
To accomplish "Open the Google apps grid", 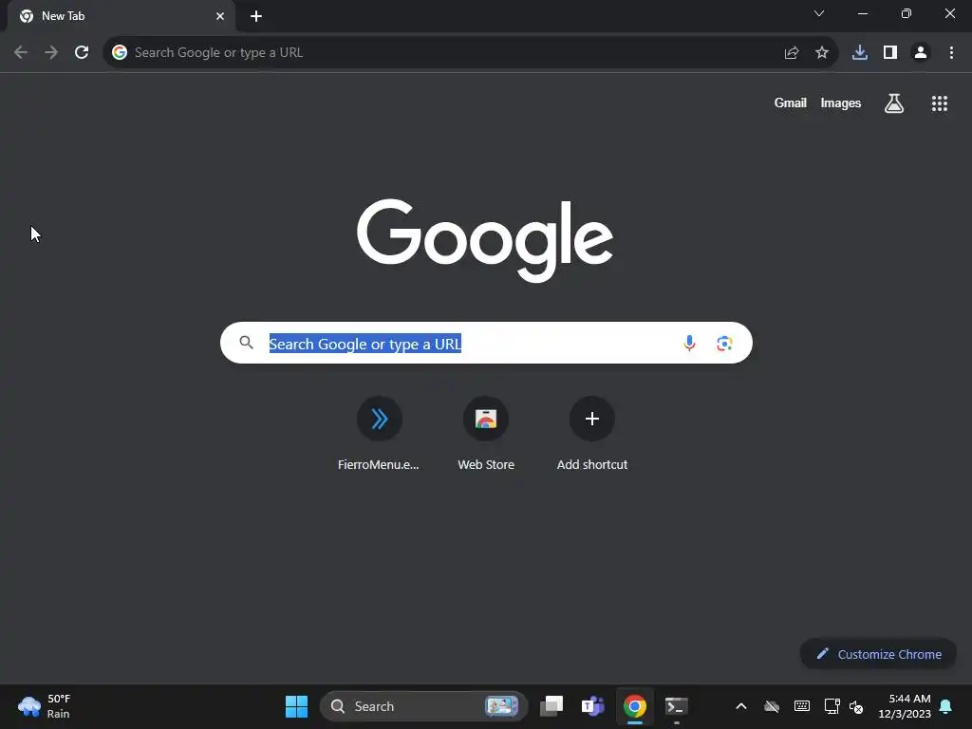I will coord(939,103).
